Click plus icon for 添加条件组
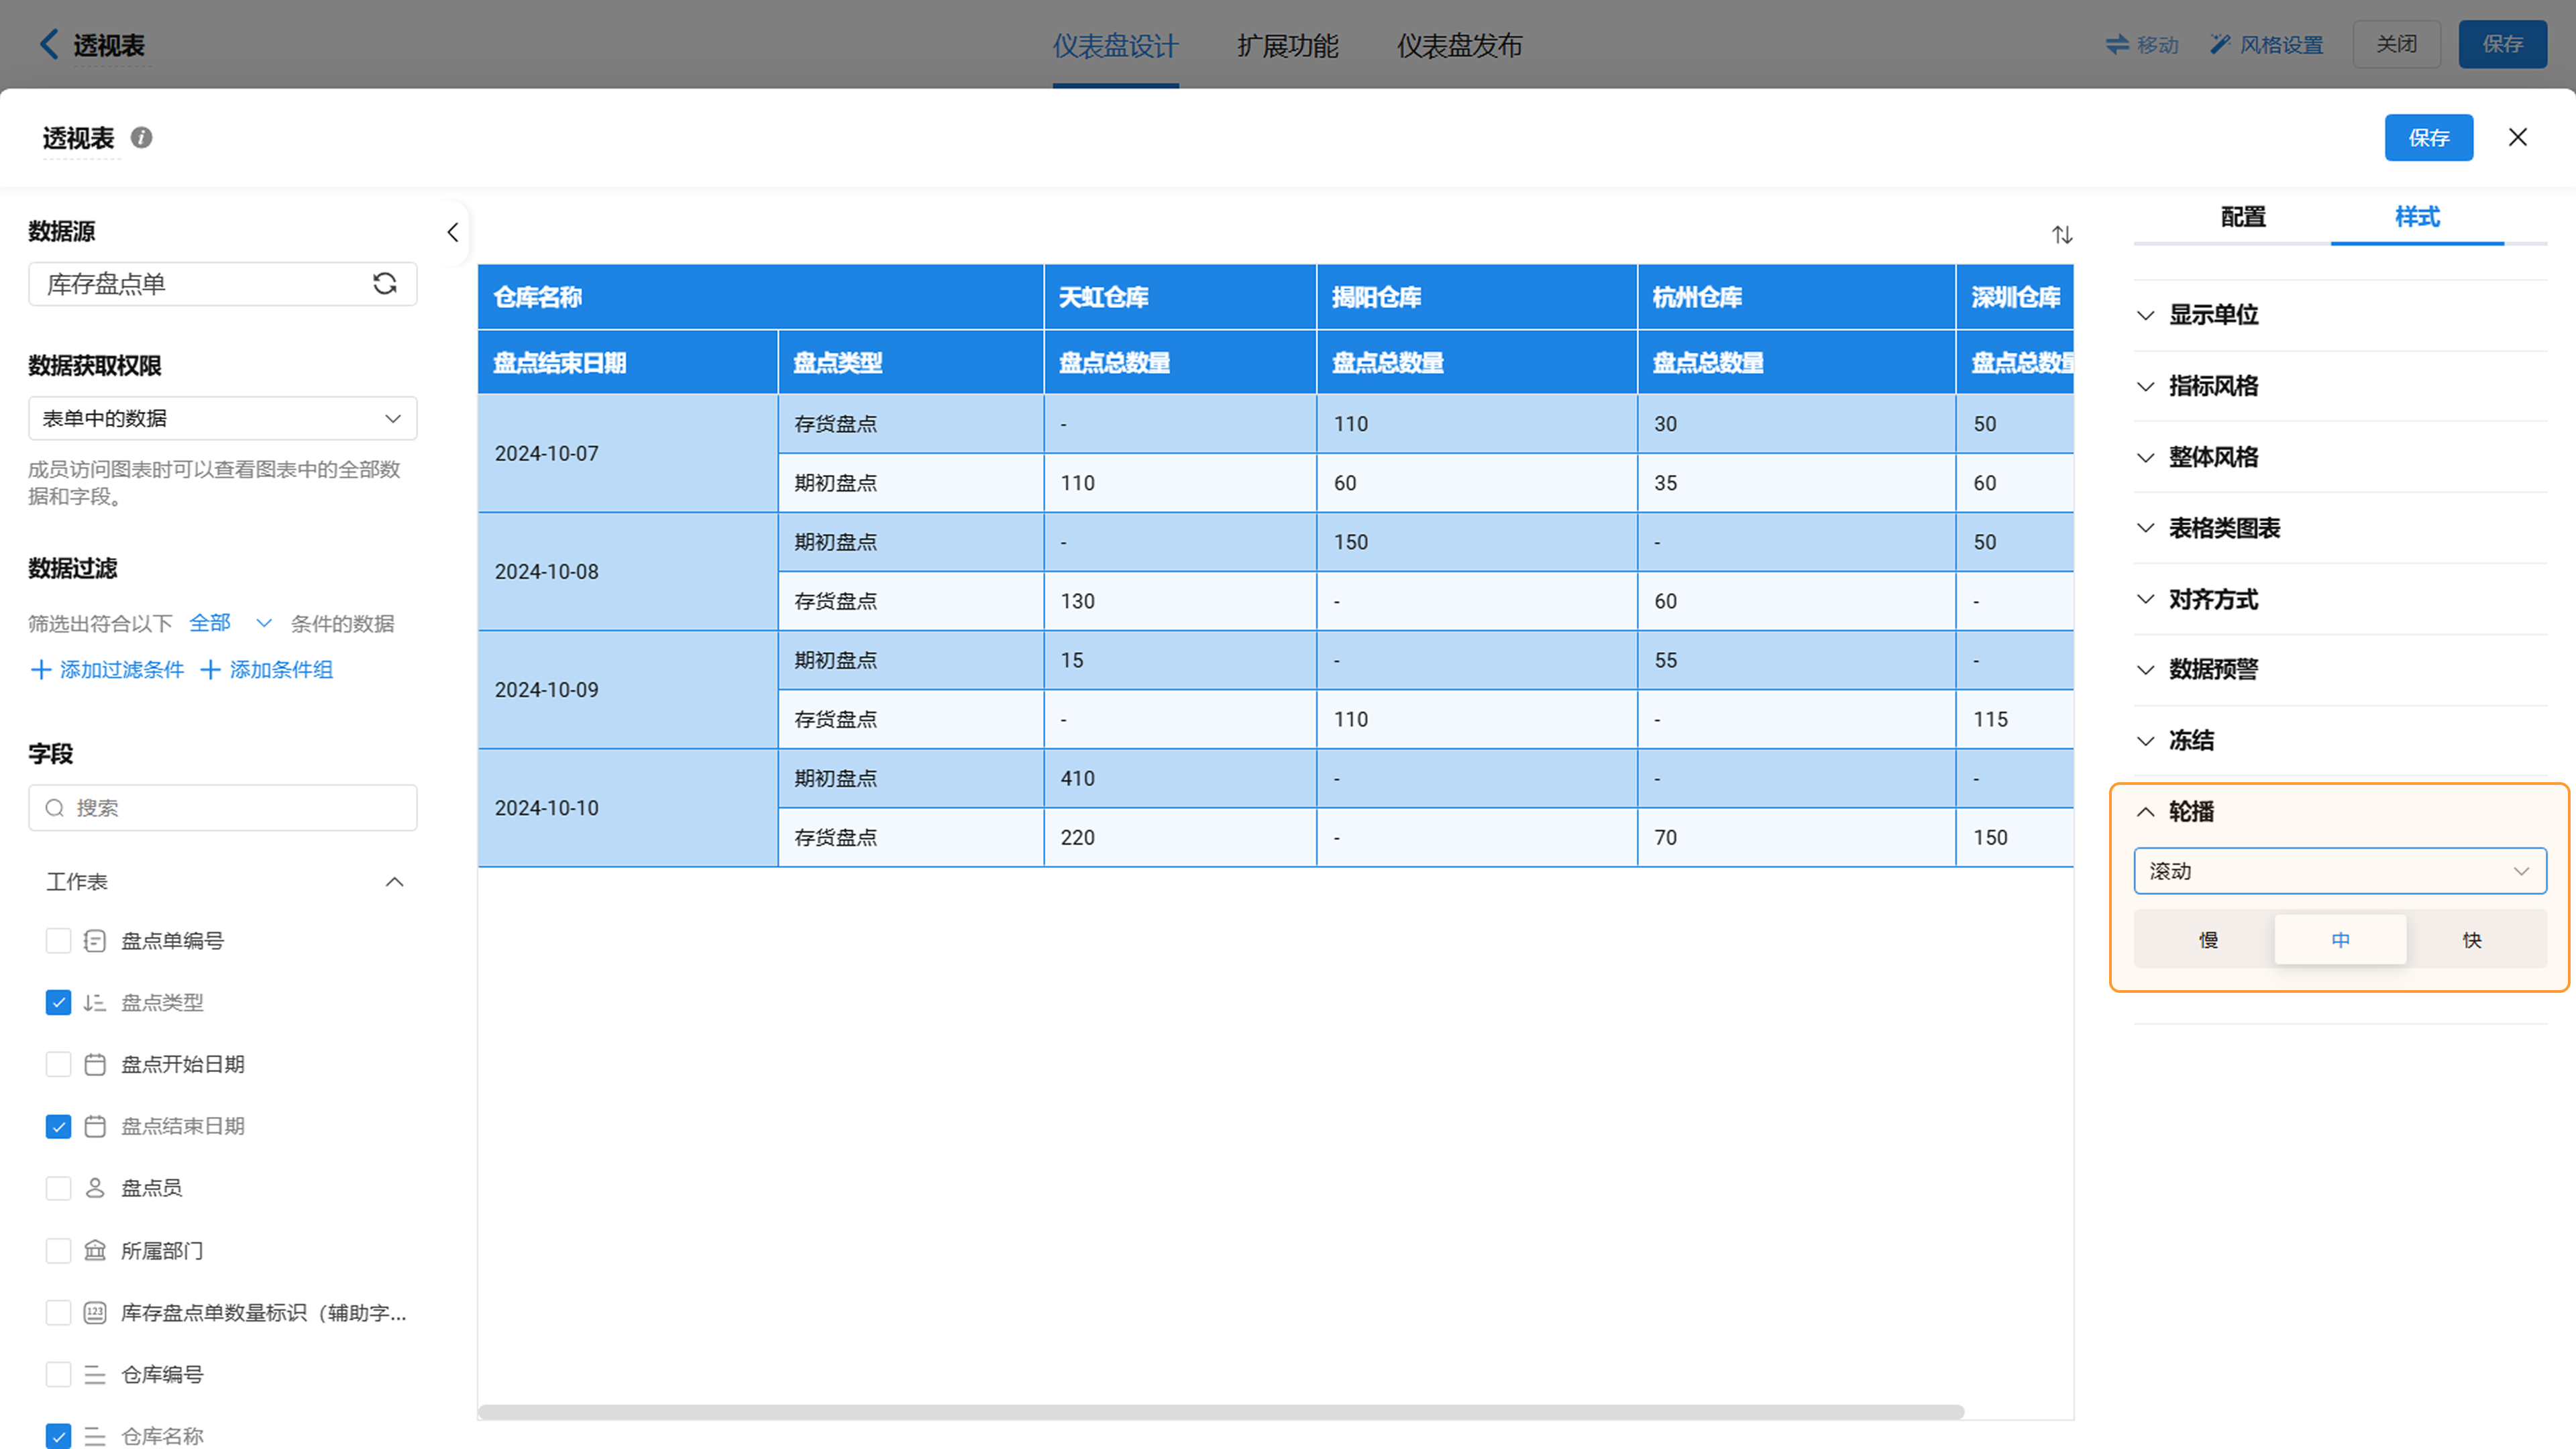The width and height of the screenshot is (2576, 1449). click(x=211, y=670)
